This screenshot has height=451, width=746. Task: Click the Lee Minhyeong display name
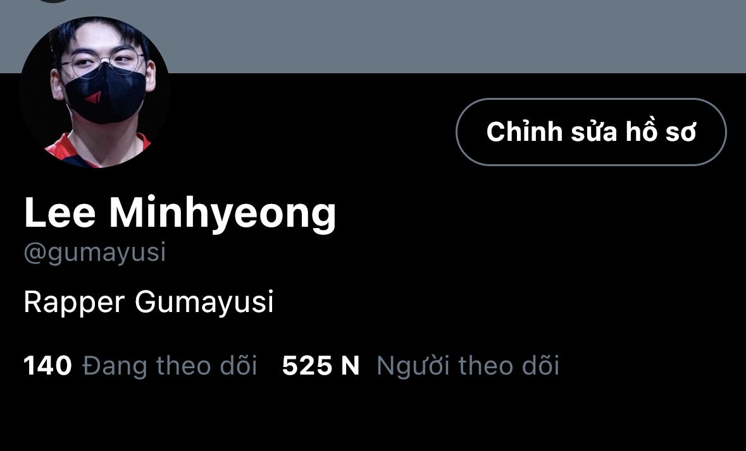point(180,213)
